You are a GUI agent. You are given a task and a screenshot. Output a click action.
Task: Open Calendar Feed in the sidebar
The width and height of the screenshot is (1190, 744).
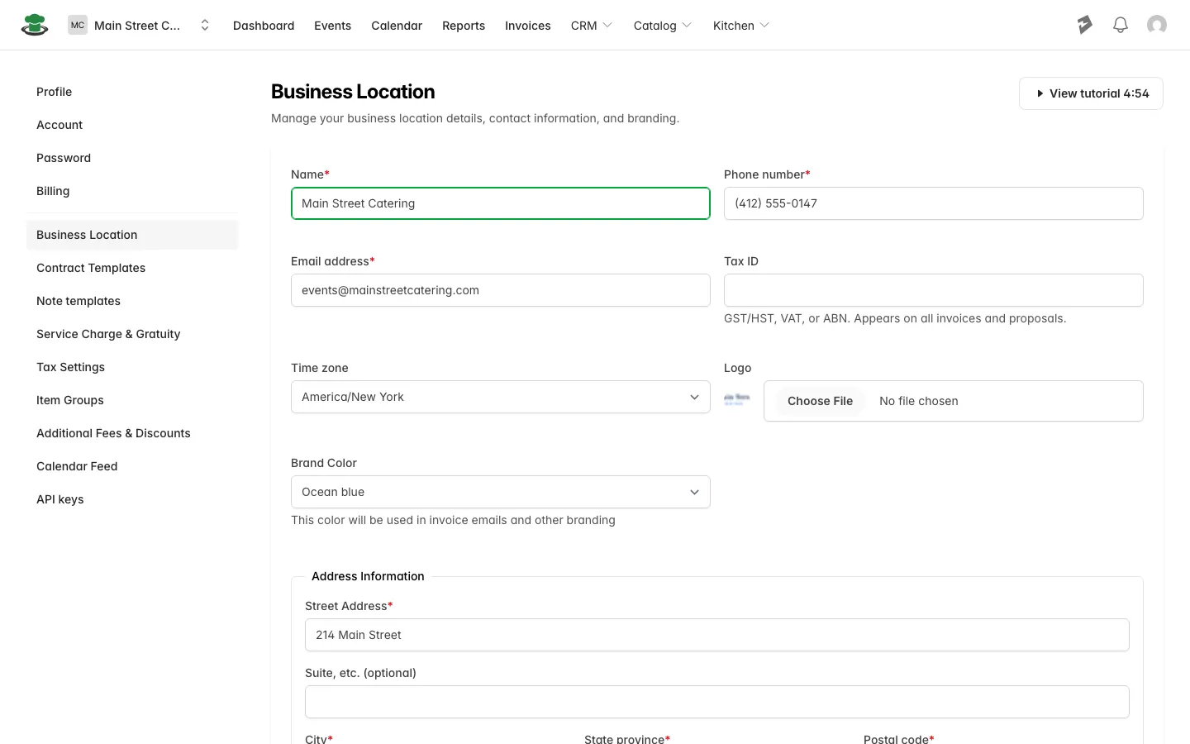pyautogui.click(x=132, y=466)
